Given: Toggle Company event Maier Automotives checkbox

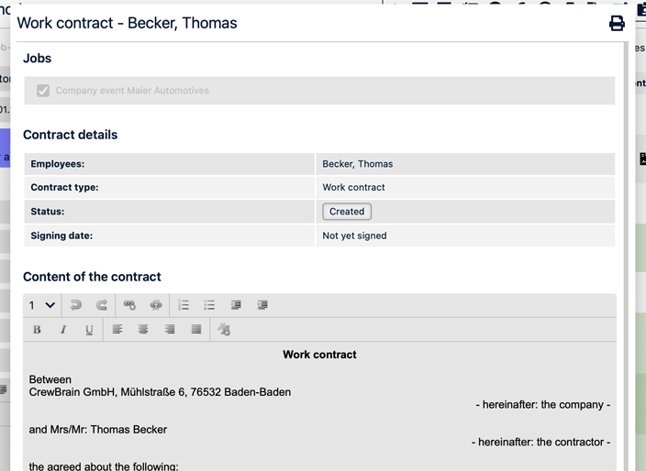Looking at the screenshot, I should click(43, 91).
